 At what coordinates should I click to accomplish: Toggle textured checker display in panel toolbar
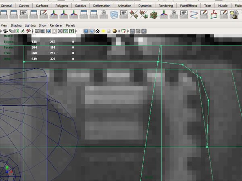[x=98, y=31]
